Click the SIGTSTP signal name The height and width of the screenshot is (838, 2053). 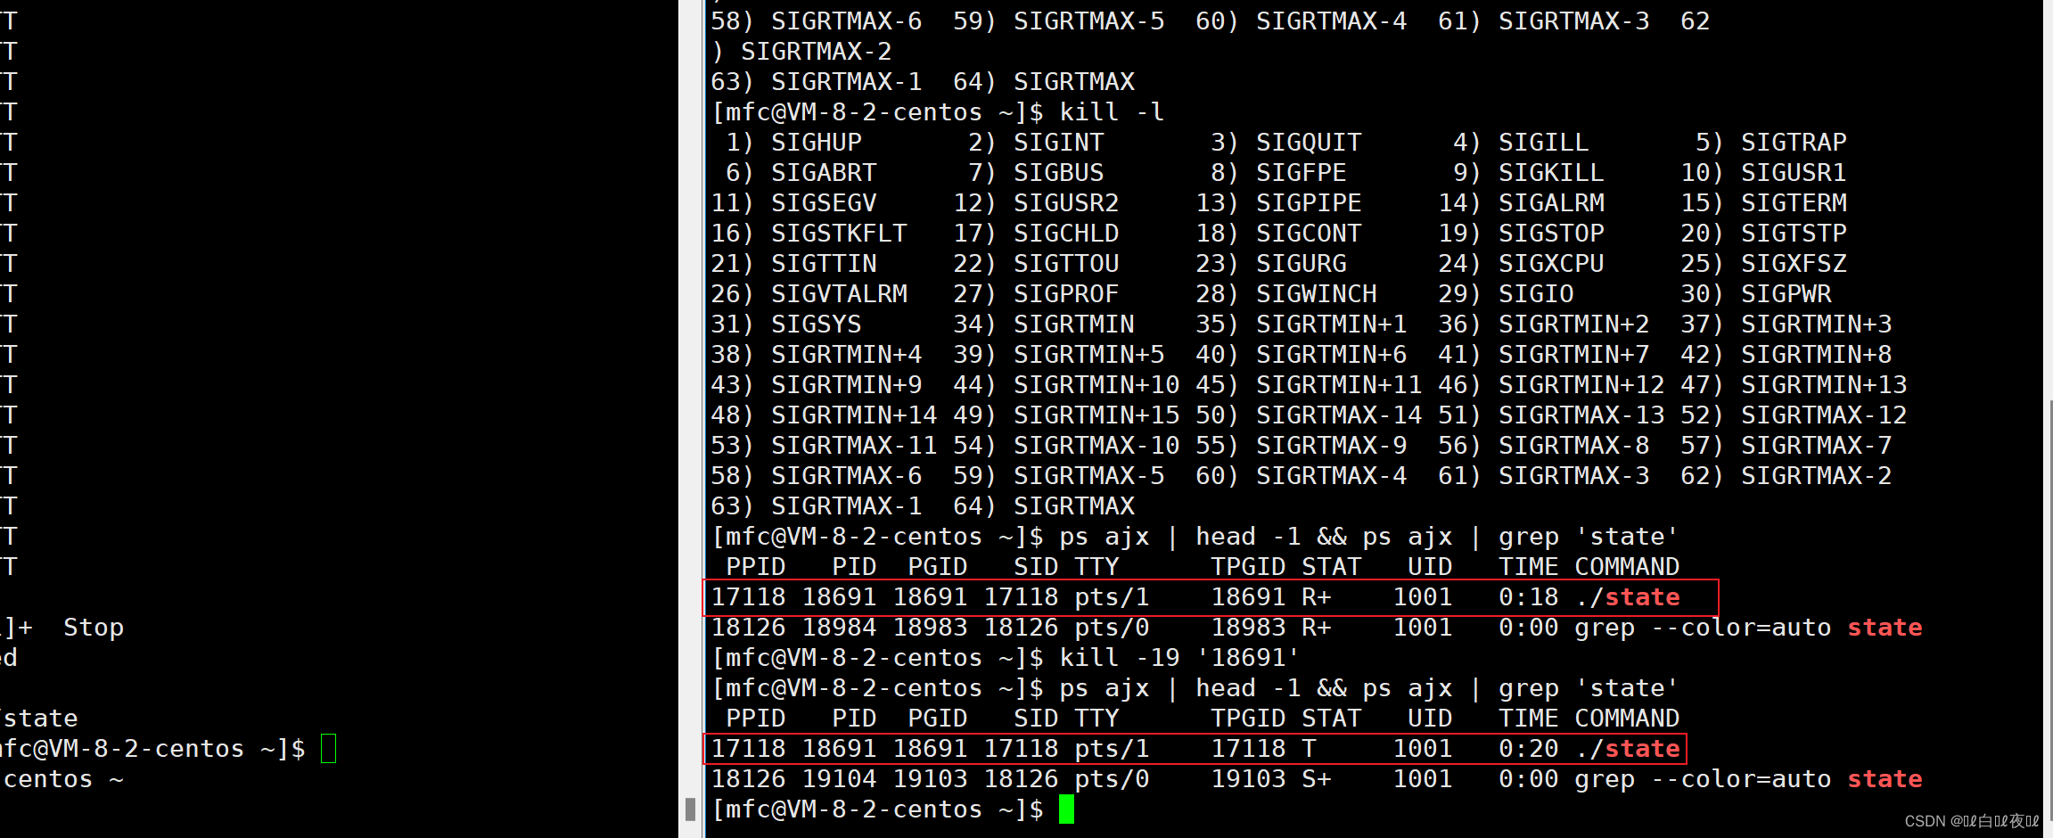1794,234
